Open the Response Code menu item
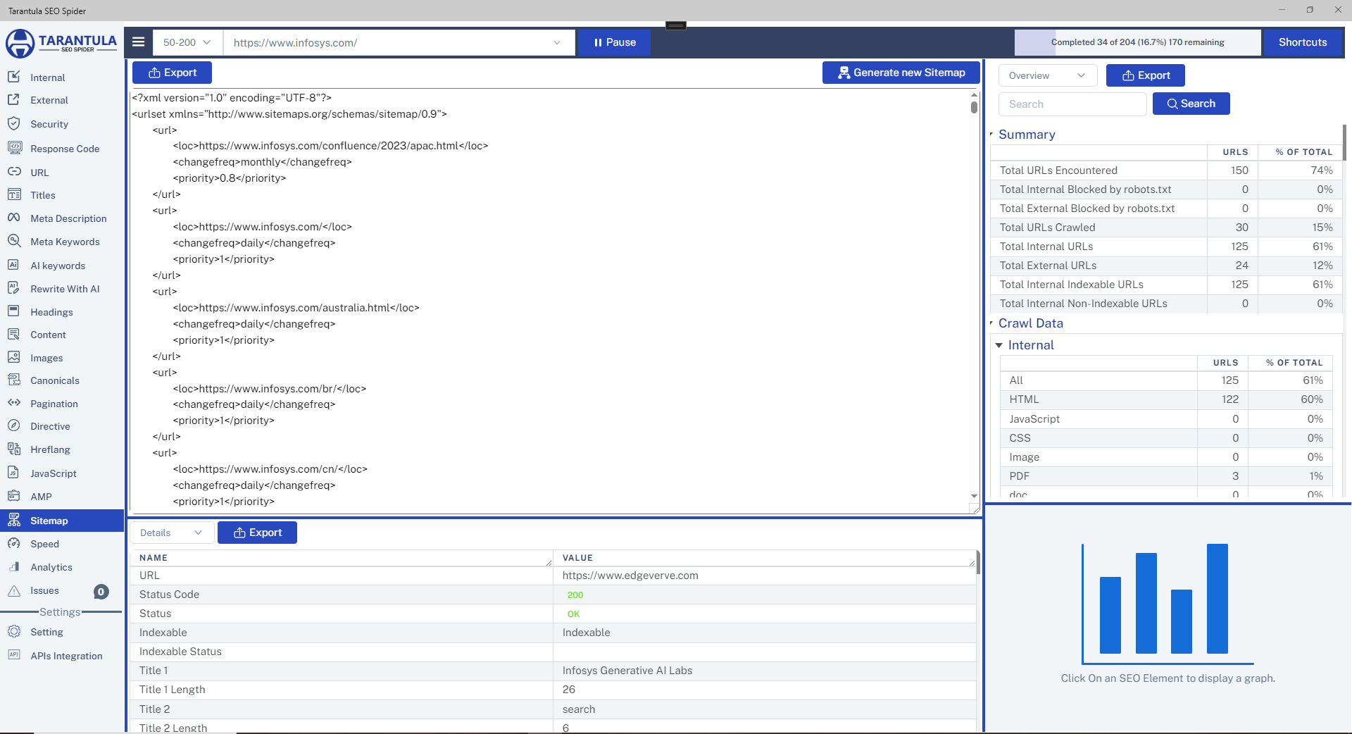Image resolution: width=1352 pixels, height=734 pixels. [65, 149]
